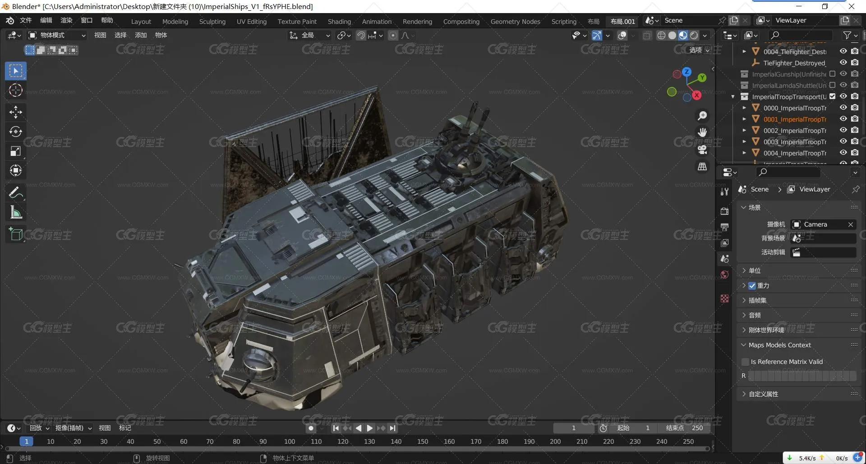Open the Tool properties tab
866x464 pixels.
724,191
